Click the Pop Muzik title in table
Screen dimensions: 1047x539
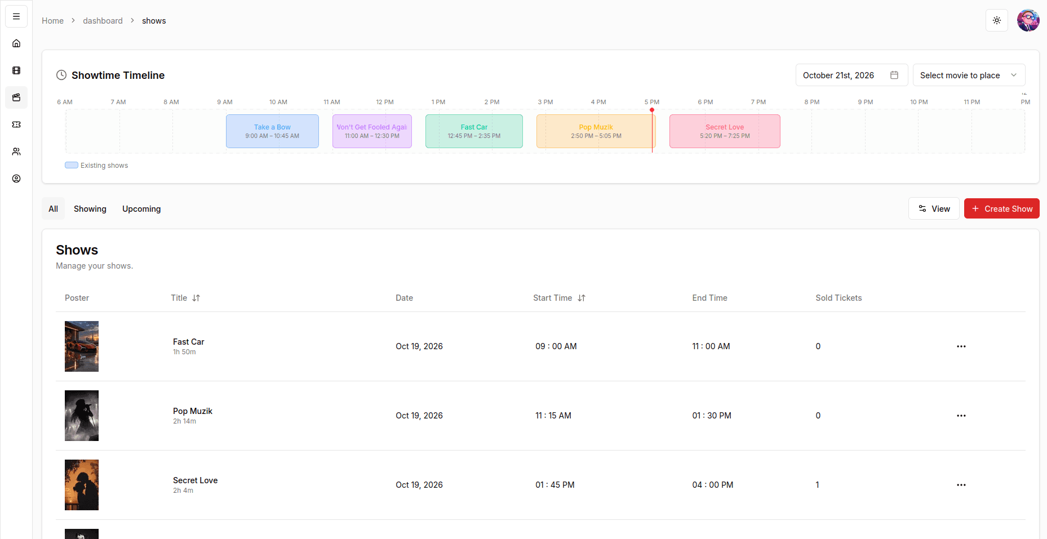pos(193,411)
